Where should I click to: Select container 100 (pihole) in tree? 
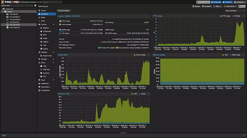[14, 14]
